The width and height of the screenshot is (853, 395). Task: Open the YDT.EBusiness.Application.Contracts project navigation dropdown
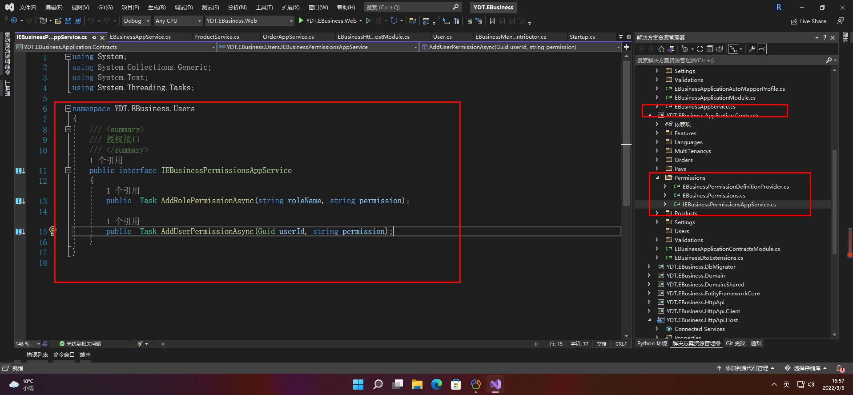pos(116,47)
